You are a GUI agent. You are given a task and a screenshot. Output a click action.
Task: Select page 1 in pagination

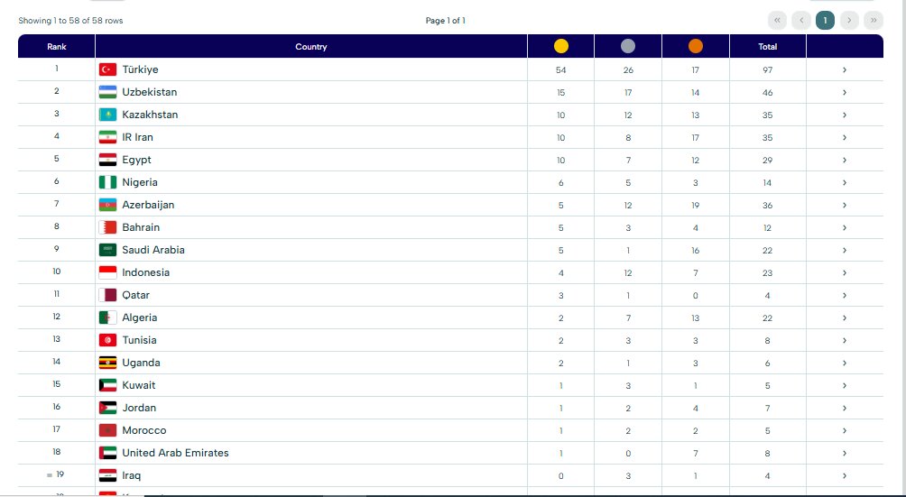825,20
